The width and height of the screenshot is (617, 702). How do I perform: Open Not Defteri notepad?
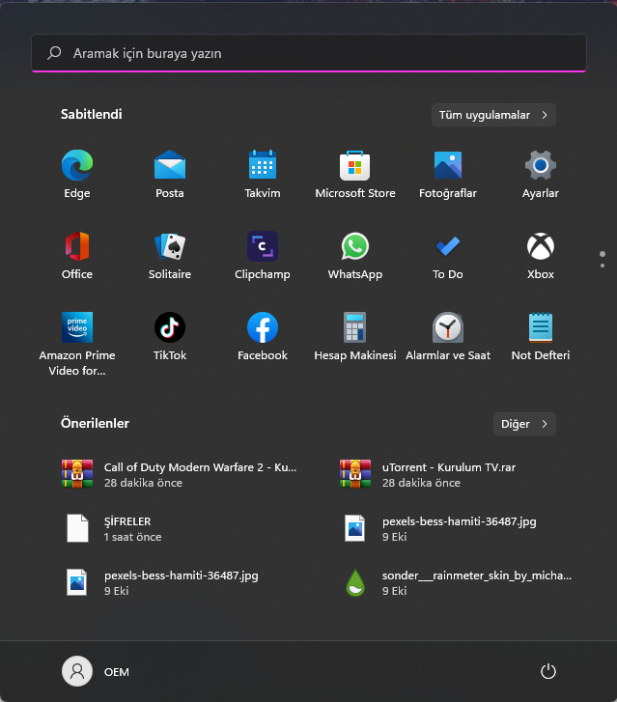pos(541,336)
